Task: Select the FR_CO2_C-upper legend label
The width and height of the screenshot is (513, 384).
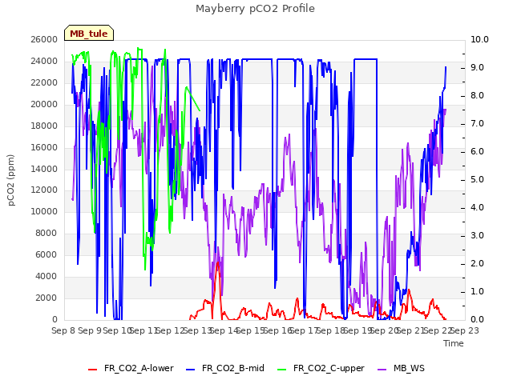Action: pyautogui.click(x=329, y=368)
